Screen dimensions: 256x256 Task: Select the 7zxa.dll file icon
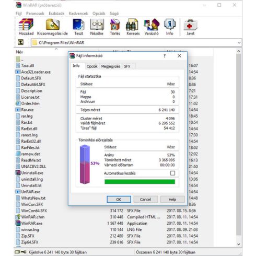point(18,65)
